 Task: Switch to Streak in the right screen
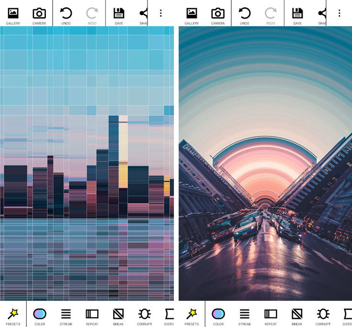245,316
